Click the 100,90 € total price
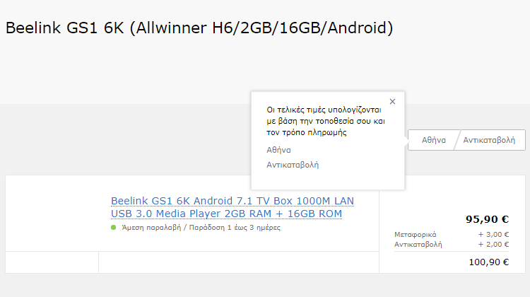 coord(489,262)
